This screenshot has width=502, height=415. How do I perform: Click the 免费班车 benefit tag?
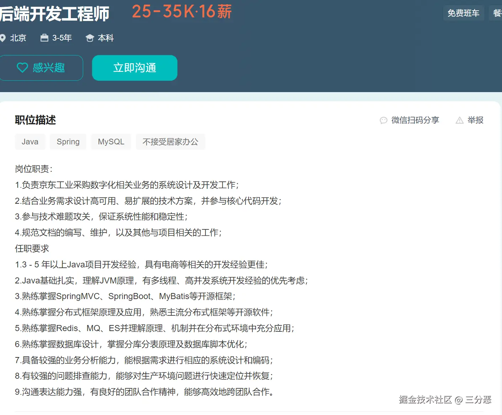(463, 13)
